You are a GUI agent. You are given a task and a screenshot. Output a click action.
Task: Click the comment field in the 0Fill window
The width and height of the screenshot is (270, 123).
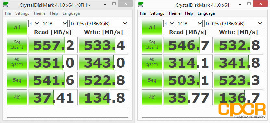click(67, 113)
